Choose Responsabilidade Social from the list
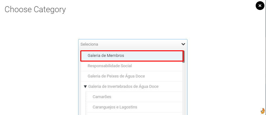 [132, 66]
